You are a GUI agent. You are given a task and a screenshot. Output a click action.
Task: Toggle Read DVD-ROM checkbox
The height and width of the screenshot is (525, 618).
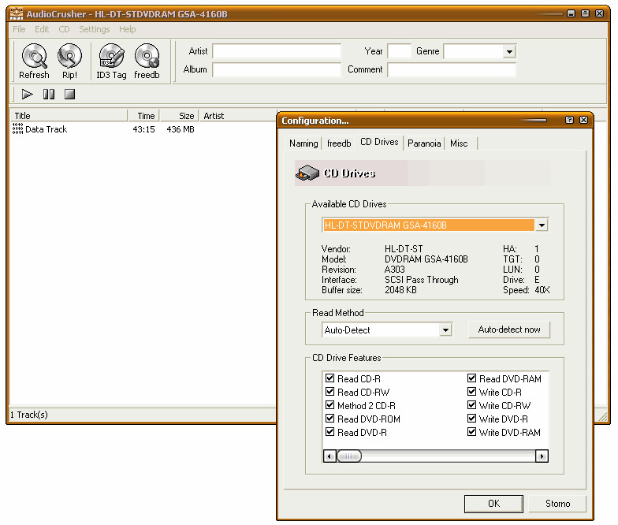329,419
